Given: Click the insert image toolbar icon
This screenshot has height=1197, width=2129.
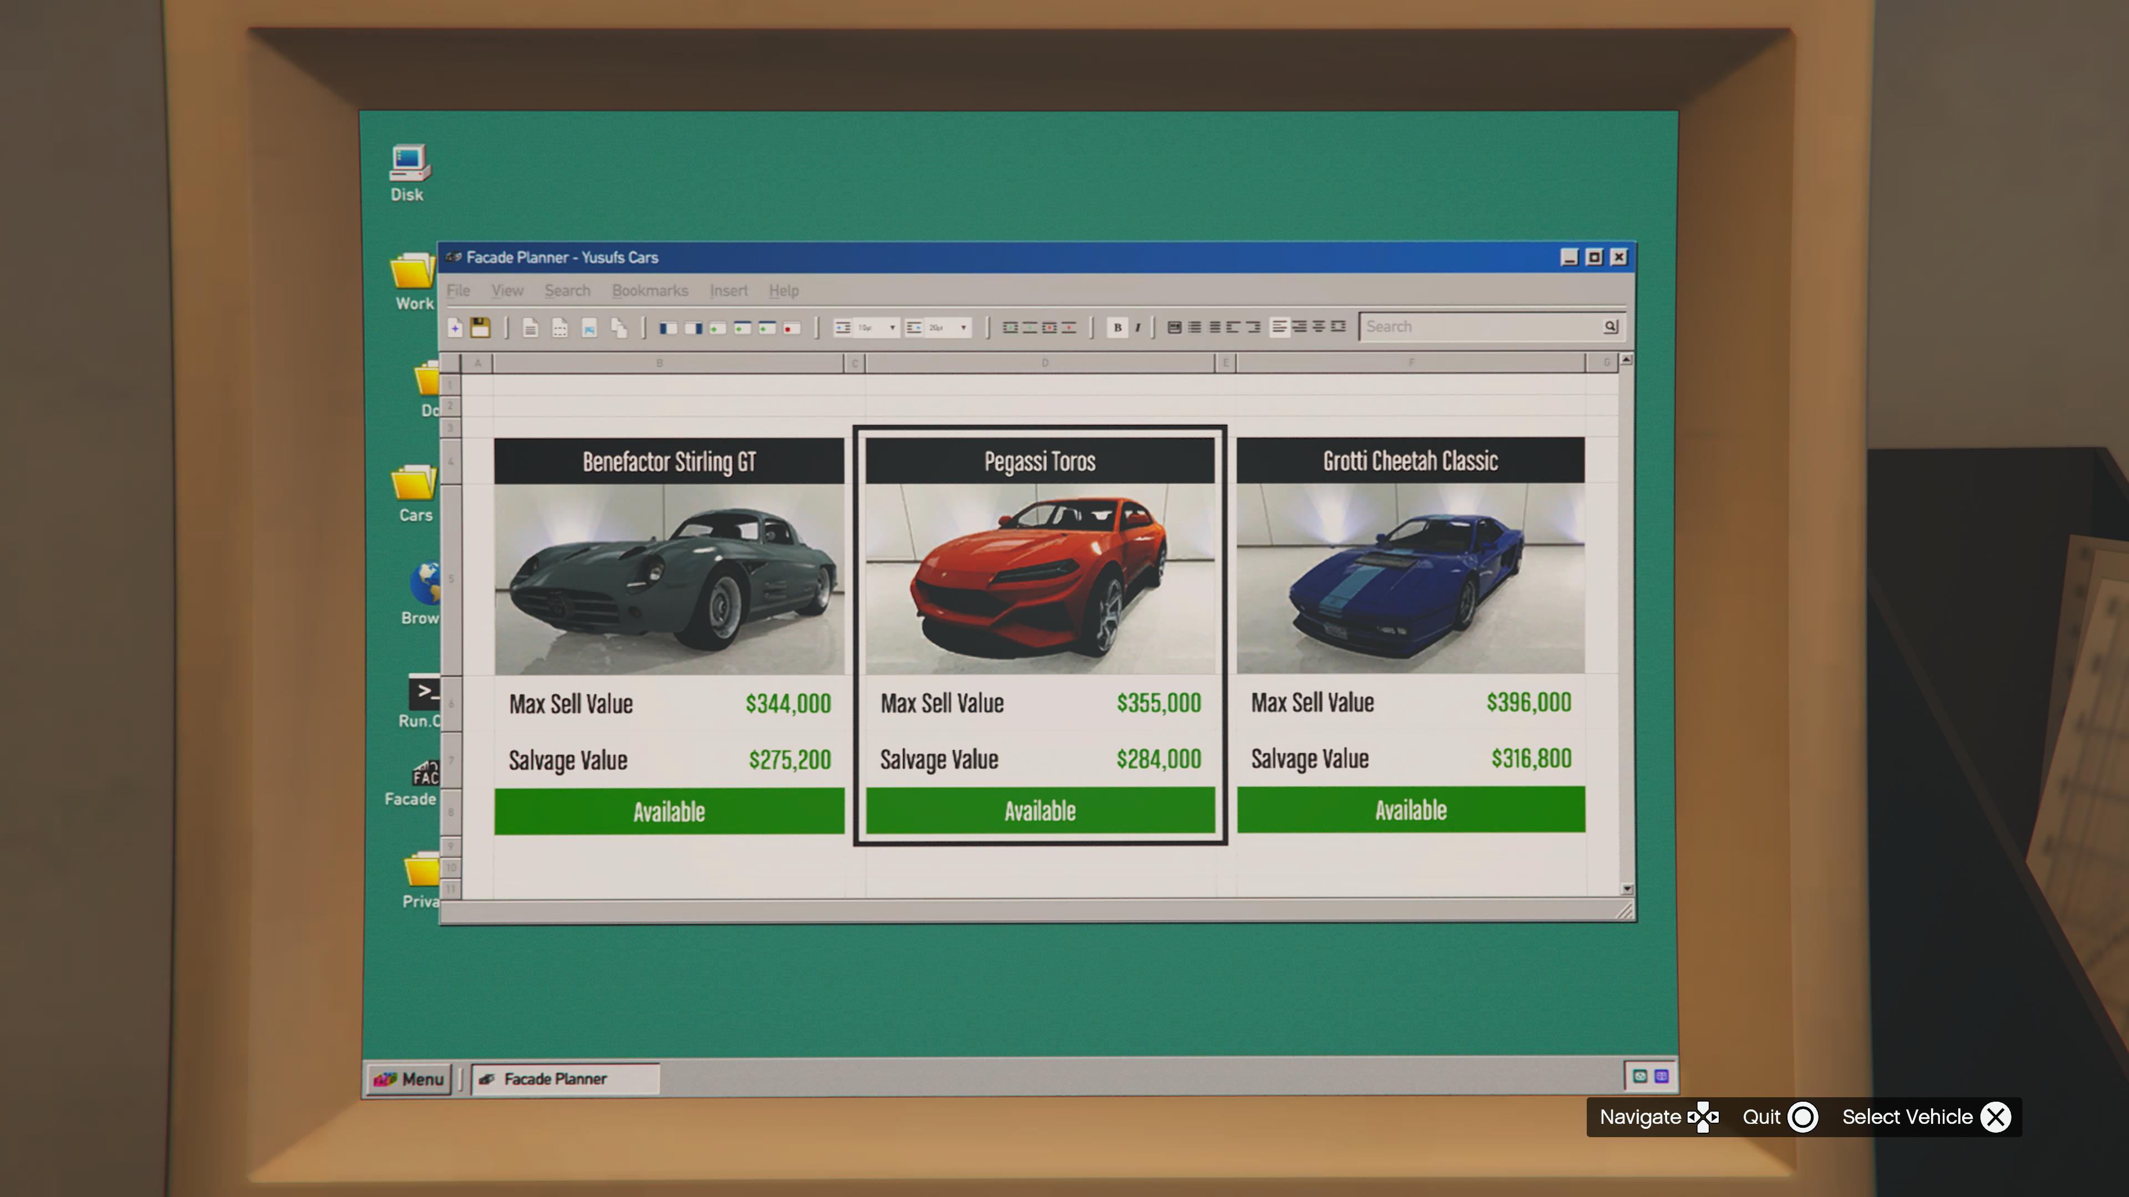Looking at the screenshot, I should click(x=589, y=328).
